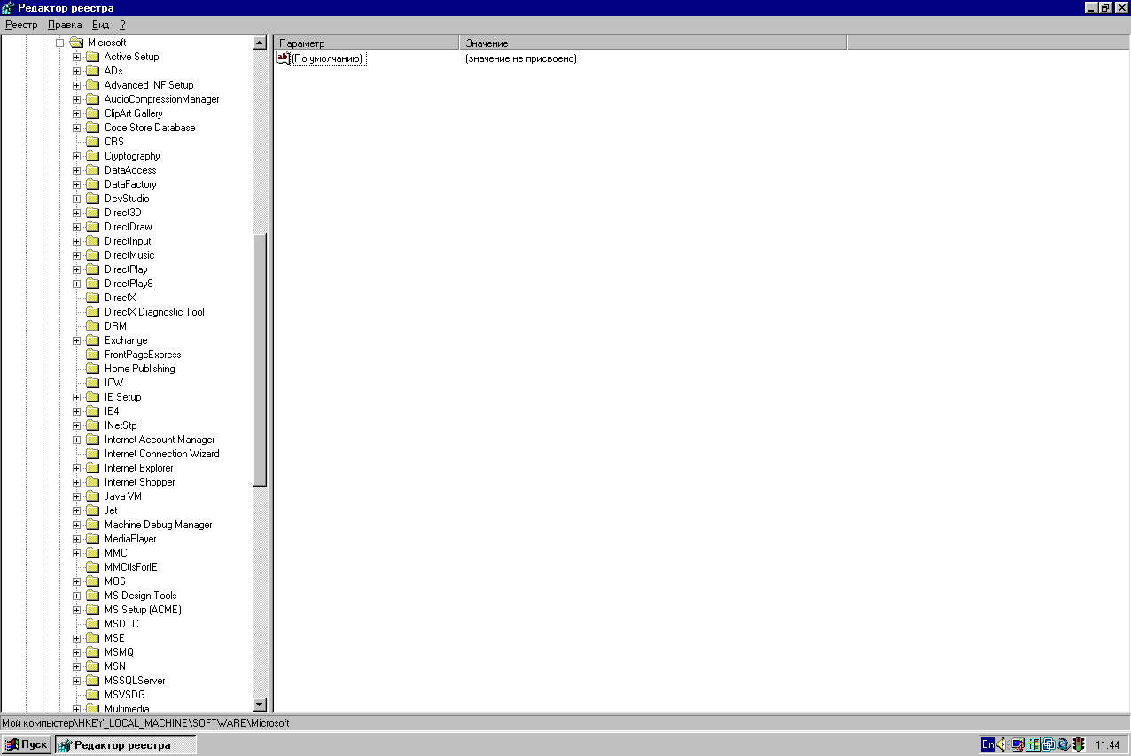Viewport: 1131px width, 756px height.
Task: Expand the Java VM key
Action: (77, 496)
